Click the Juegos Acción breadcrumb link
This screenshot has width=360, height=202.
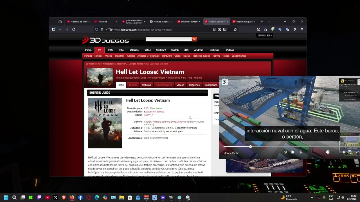pyautogui.click(x=136, y=64)
